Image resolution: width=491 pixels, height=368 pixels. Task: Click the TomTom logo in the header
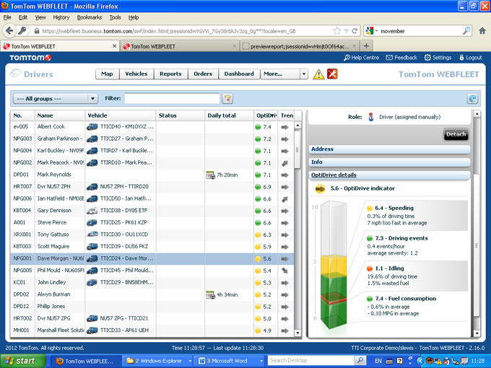(x=30, y=58)
